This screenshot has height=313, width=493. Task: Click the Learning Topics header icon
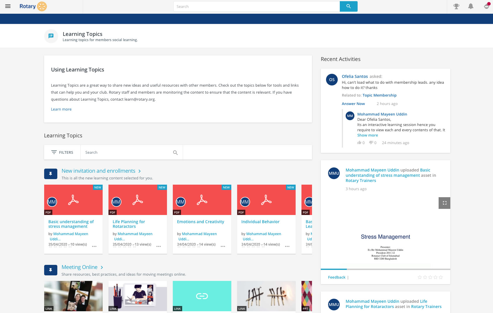(x=51, y=36)
